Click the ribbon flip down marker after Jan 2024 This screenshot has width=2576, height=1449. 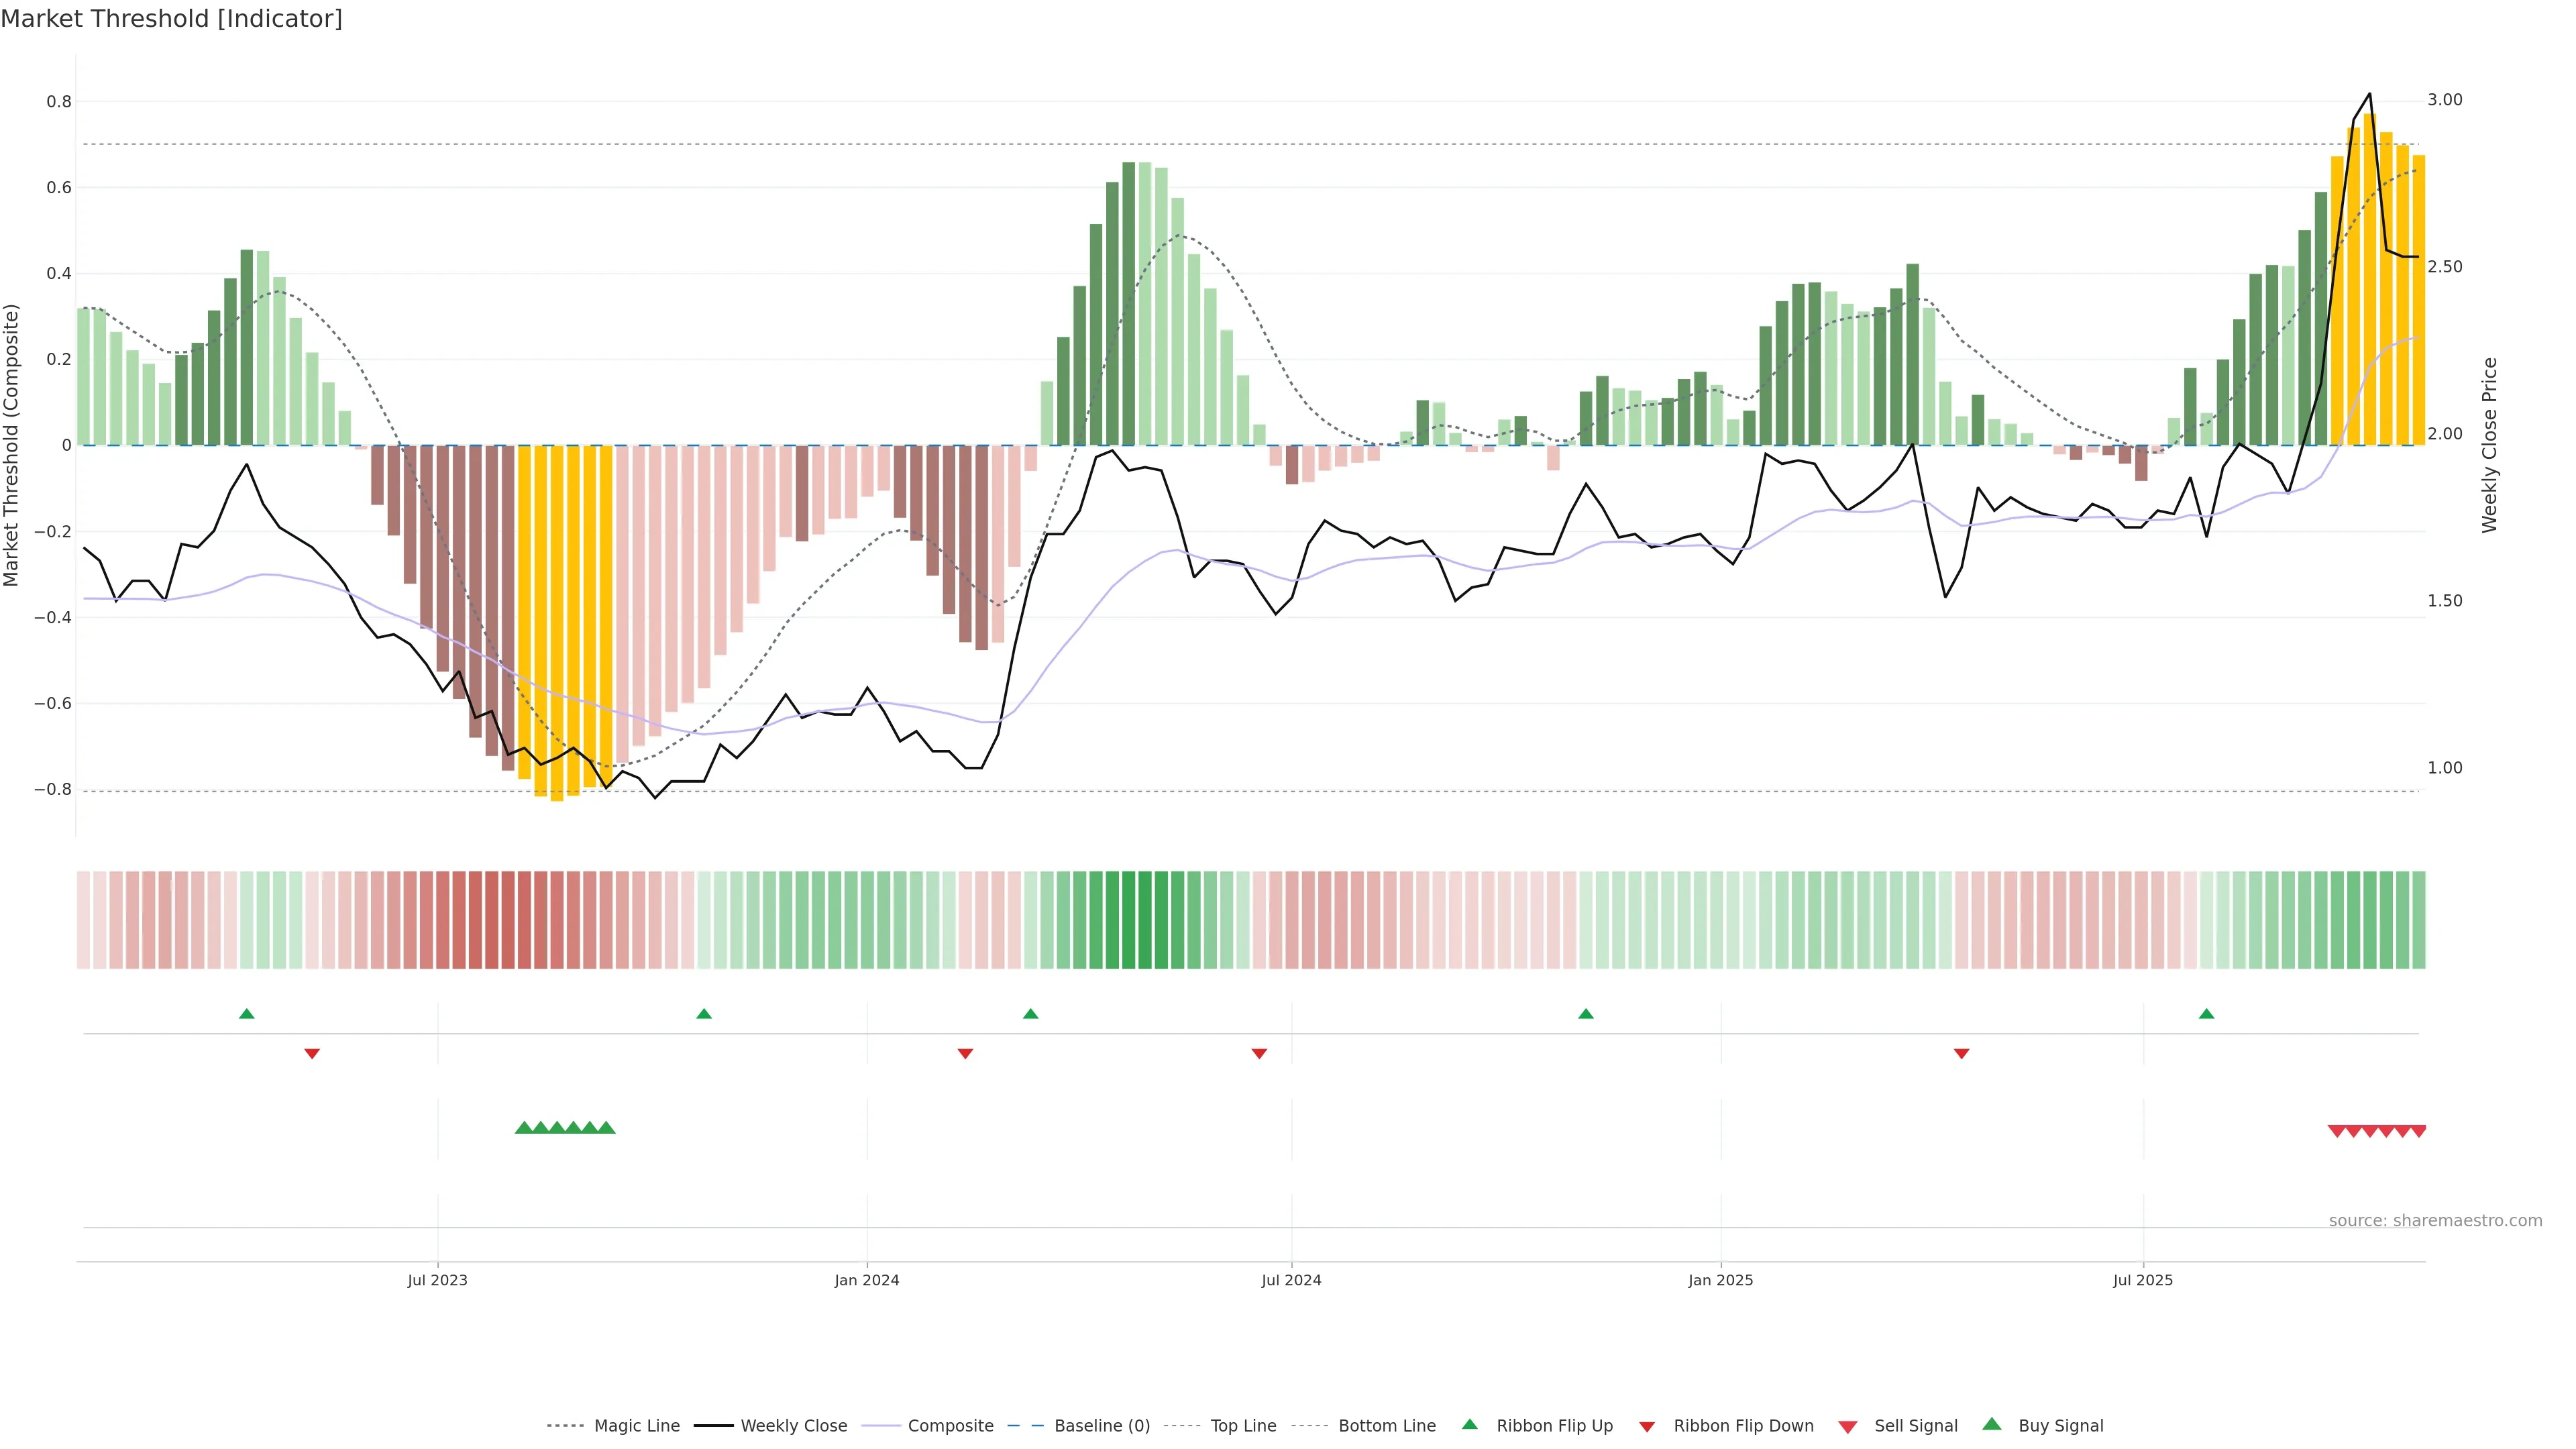(965, 1054)
